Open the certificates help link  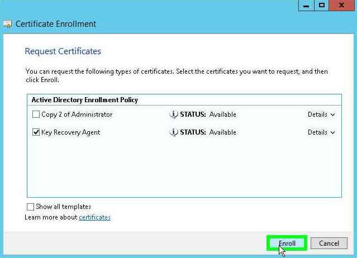pyautogui.click(x=95, y=217)
